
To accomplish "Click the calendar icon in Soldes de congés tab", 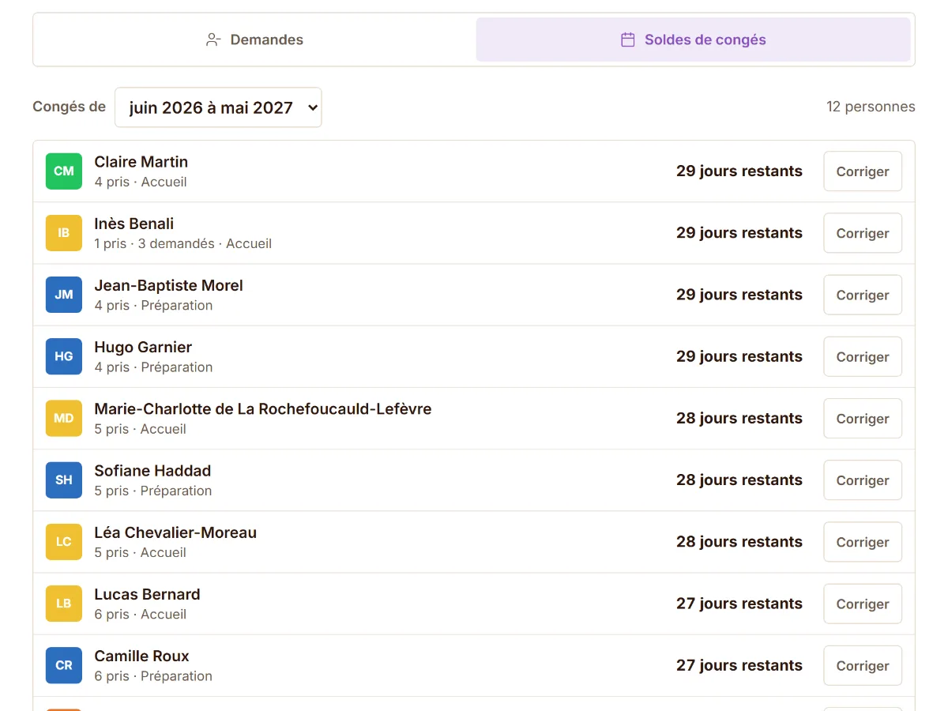I will point(628,39).
